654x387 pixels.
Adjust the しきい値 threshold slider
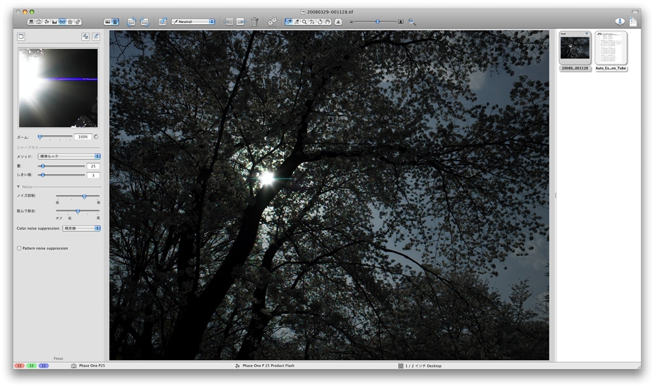[43, 175]
